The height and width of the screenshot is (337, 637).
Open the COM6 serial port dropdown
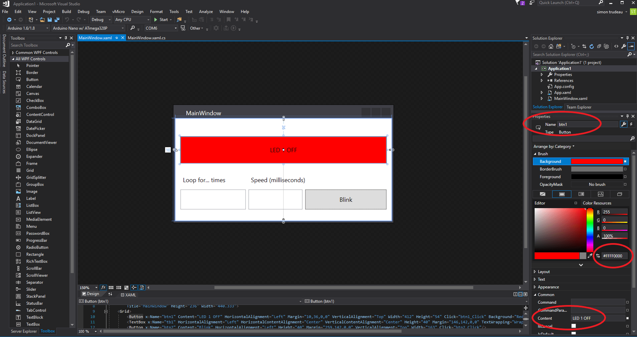(x=176, y=28)
